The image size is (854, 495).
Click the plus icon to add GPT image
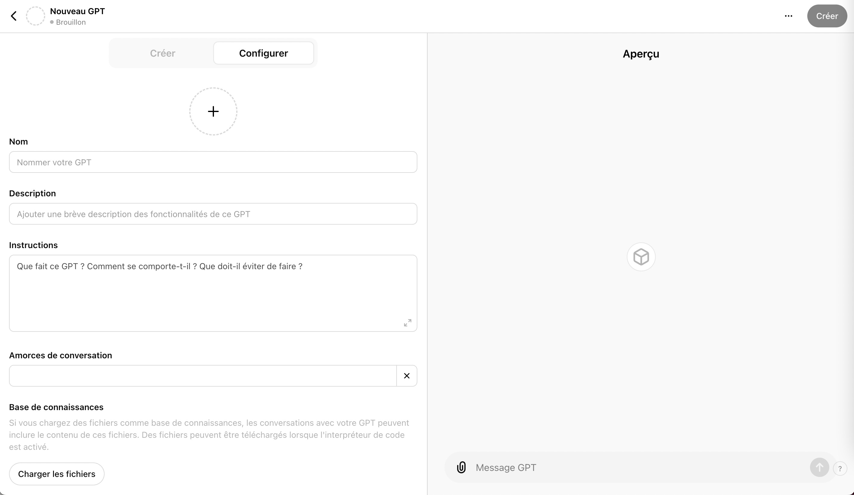(213, 111)
